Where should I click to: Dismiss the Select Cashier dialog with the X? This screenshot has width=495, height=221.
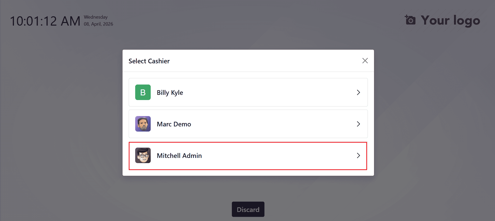point(365,60)
